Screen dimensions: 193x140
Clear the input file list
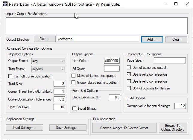coord(176,39)
